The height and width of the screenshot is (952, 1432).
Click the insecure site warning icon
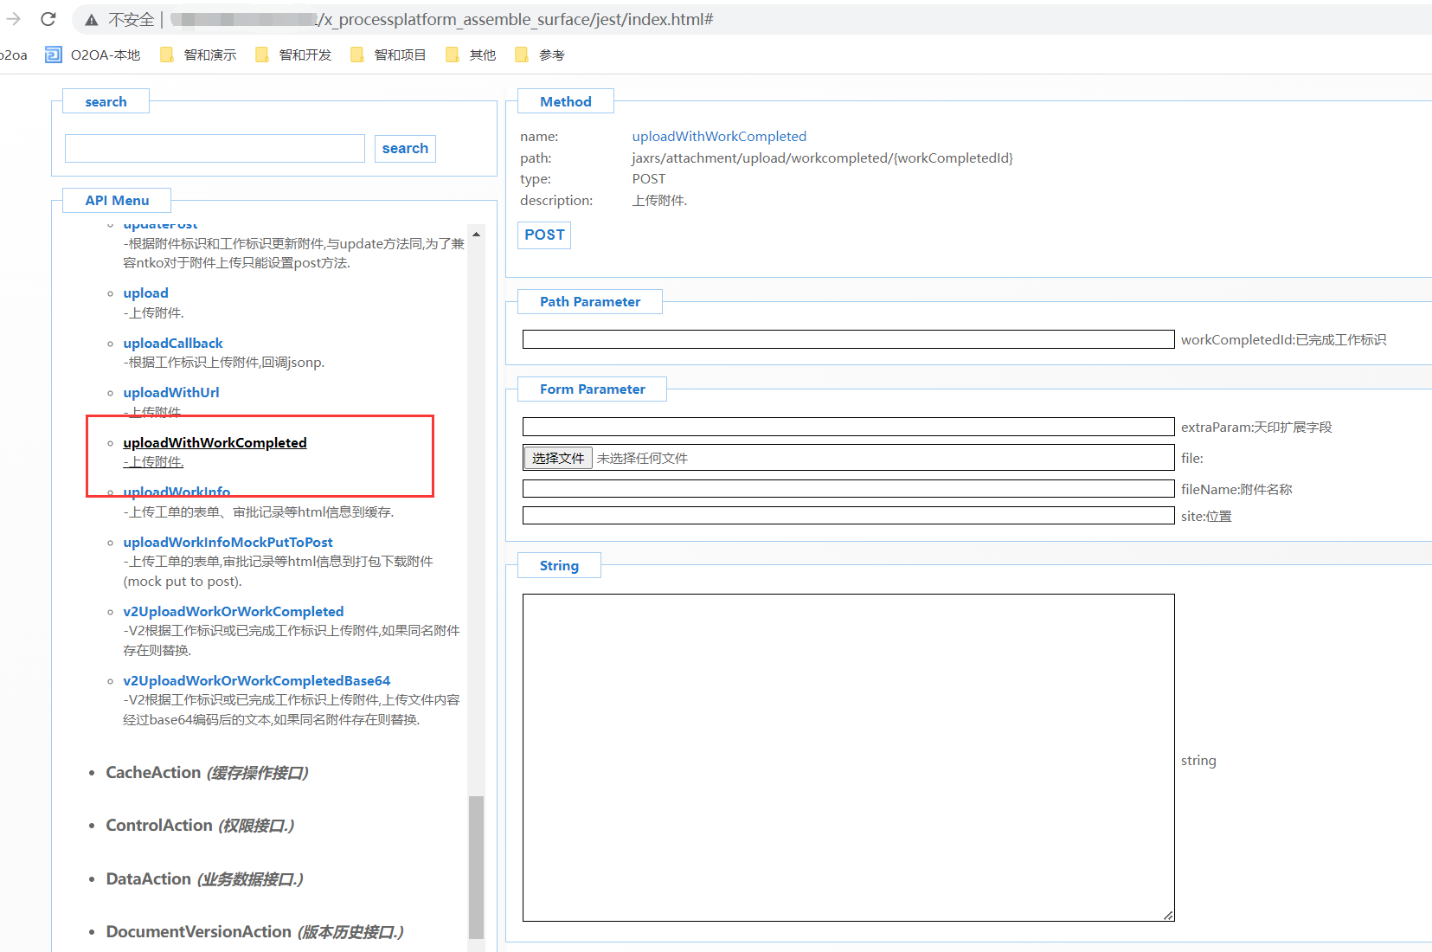92,20
